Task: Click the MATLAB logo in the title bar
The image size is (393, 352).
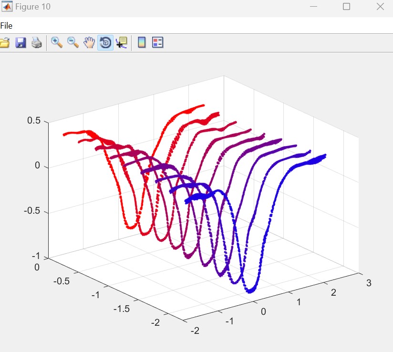Action: pyautogui.click(x=7, y=7)
